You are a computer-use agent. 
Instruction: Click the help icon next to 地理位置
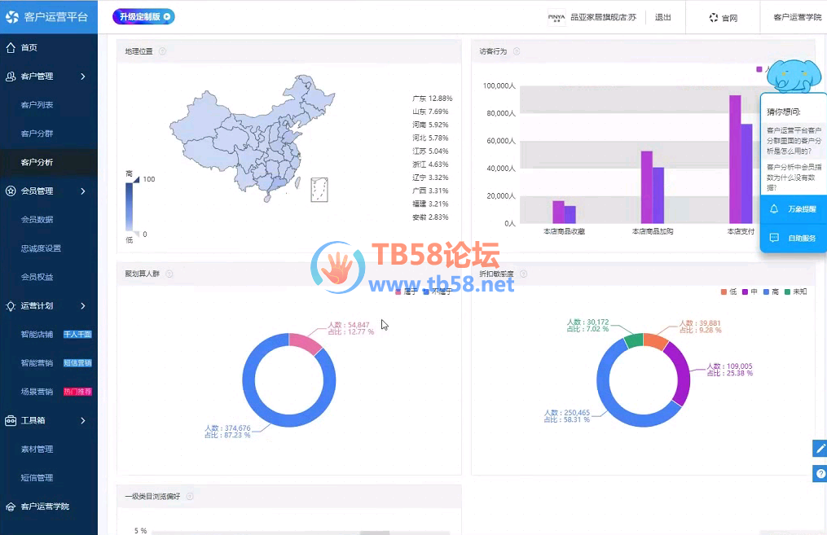click(x=162, y=51)
